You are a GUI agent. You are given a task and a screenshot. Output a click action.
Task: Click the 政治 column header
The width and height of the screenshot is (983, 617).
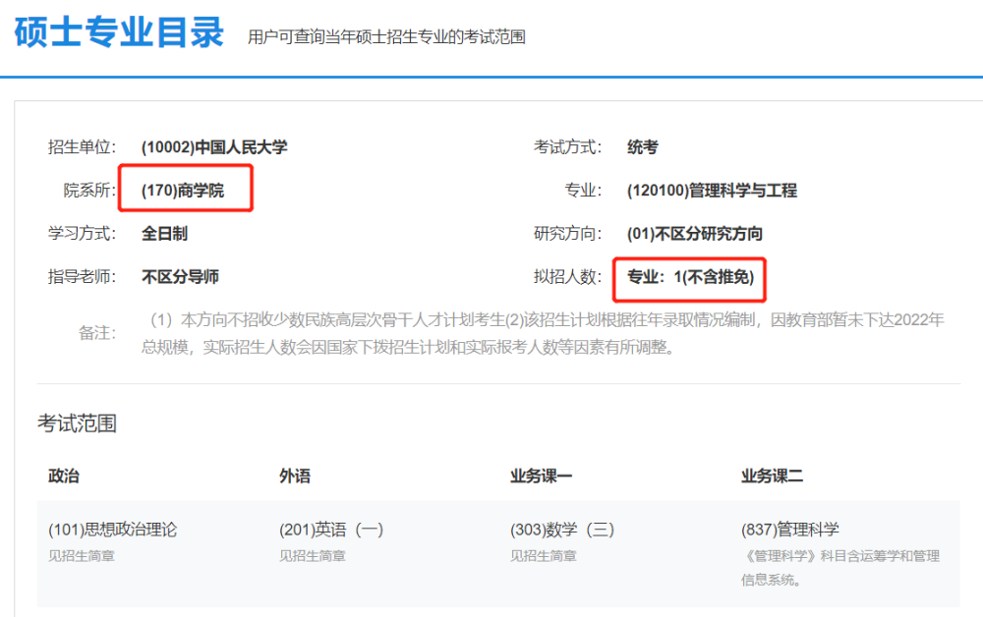click(x=64, y=477)
